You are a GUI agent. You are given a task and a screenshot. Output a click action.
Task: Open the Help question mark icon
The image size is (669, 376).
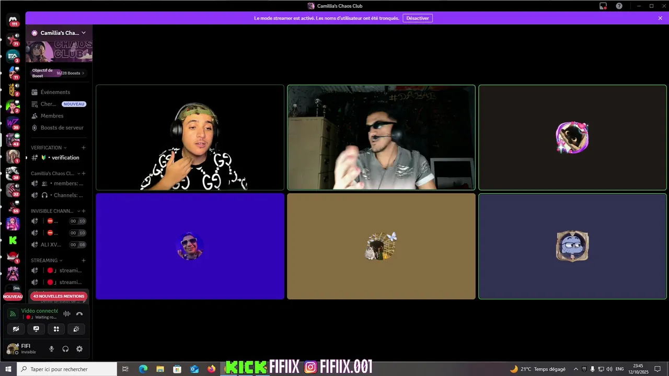619,6
